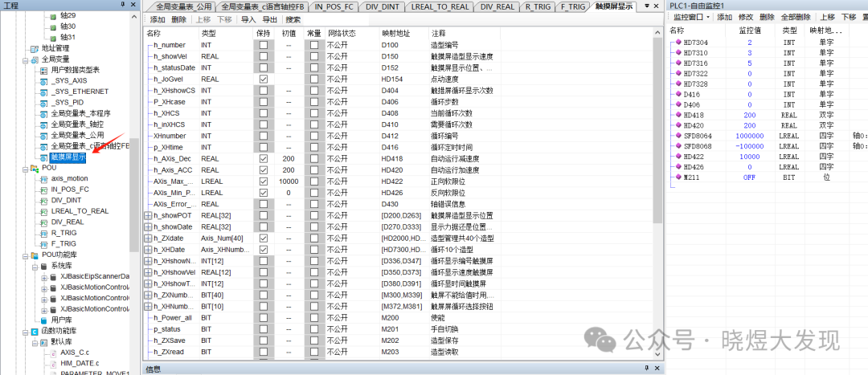This screenshot has width=868, height=375.
Task: Click the HIM_DATE.c file icon
Action: point(53,364)
